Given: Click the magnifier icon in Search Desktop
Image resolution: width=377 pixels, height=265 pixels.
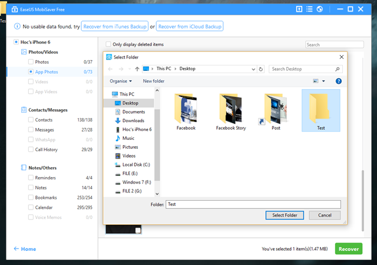Looking at the screenshot, I should point(338,69).
